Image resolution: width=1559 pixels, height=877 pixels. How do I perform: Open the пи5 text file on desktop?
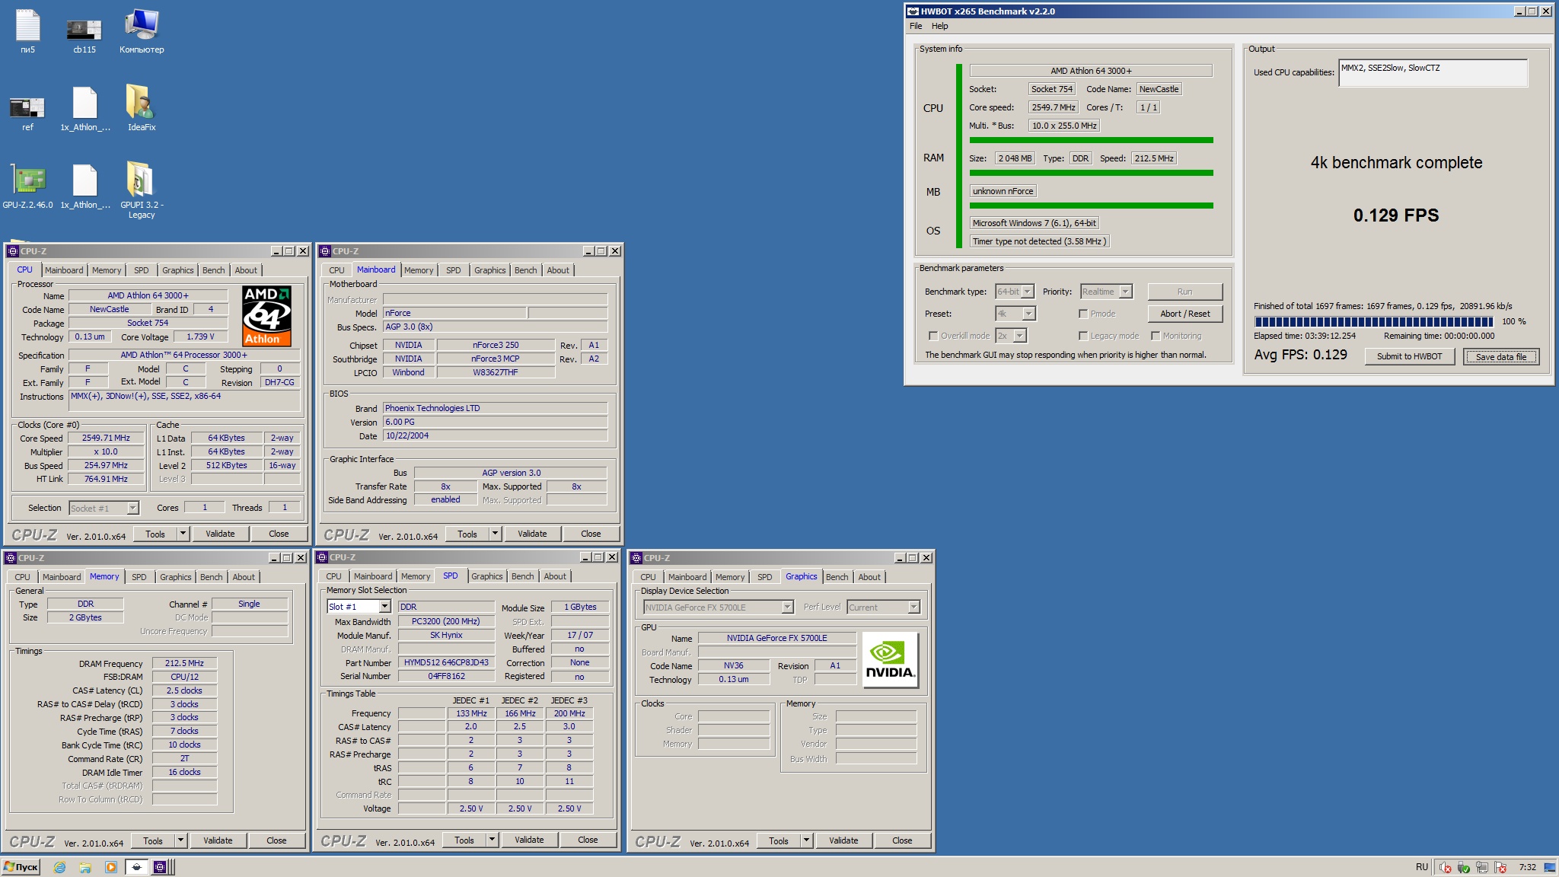coord(27,30)
